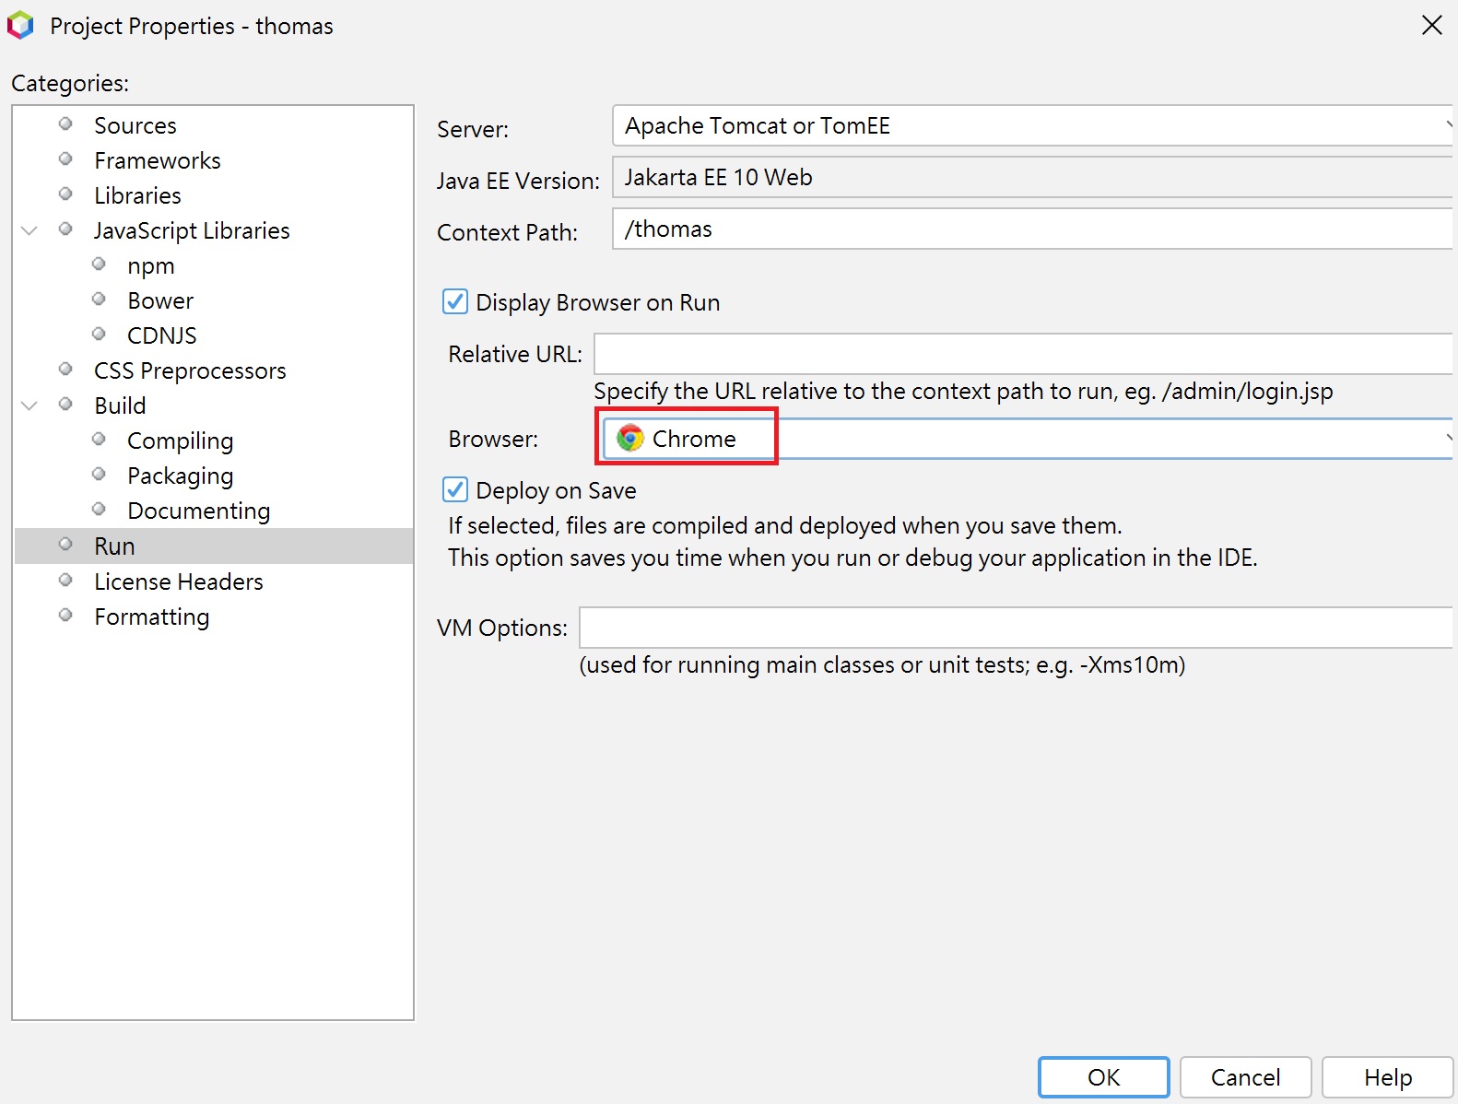1458x1104 pixels.
Task: Close the Project Properties dialog
Action: coord(1431,25)
